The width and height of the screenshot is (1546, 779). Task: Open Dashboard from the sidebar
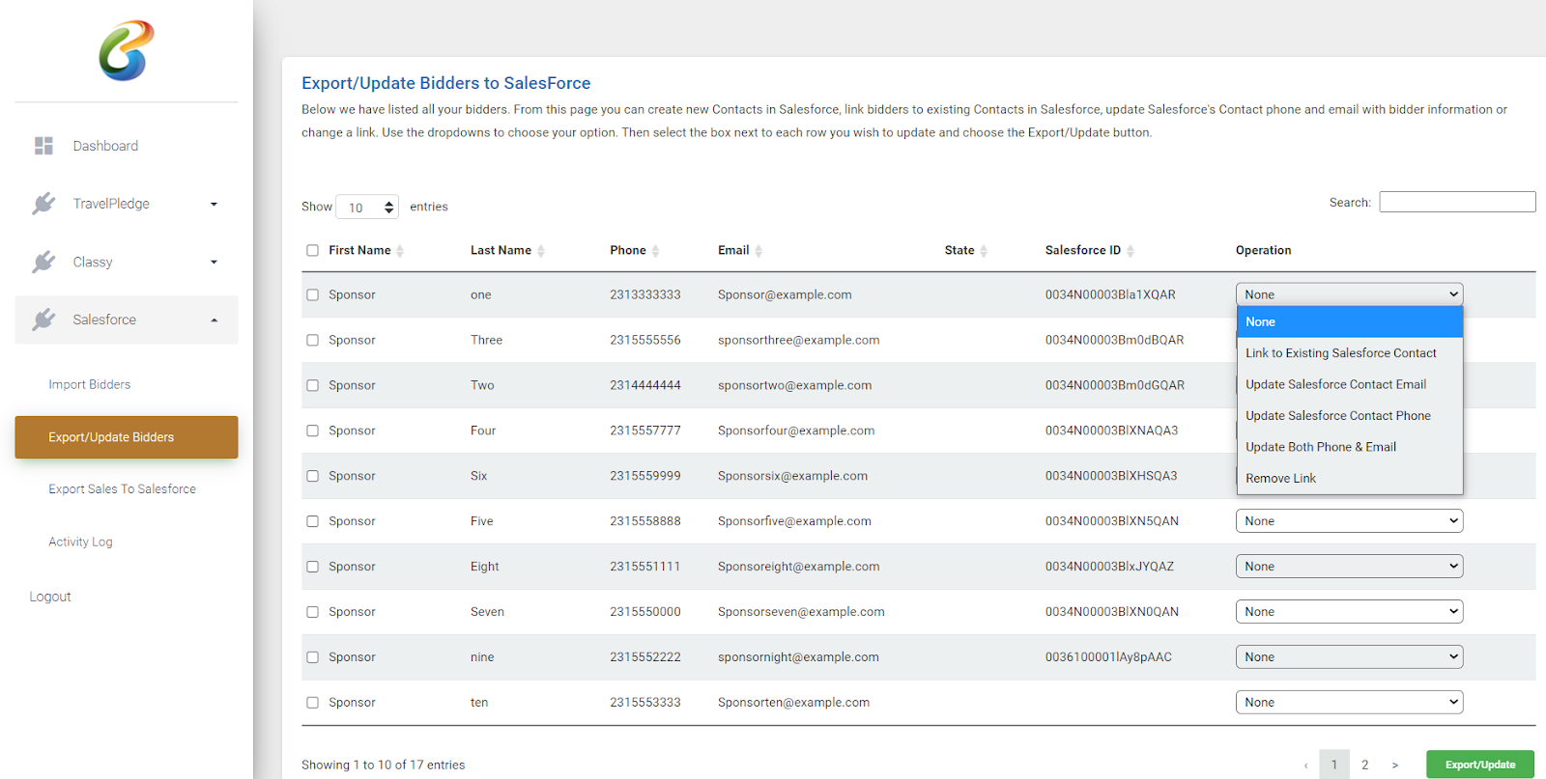point(105,146)
